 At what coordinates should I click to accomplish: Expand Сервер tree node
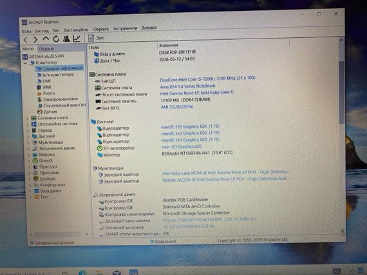(x=28, y=131)
